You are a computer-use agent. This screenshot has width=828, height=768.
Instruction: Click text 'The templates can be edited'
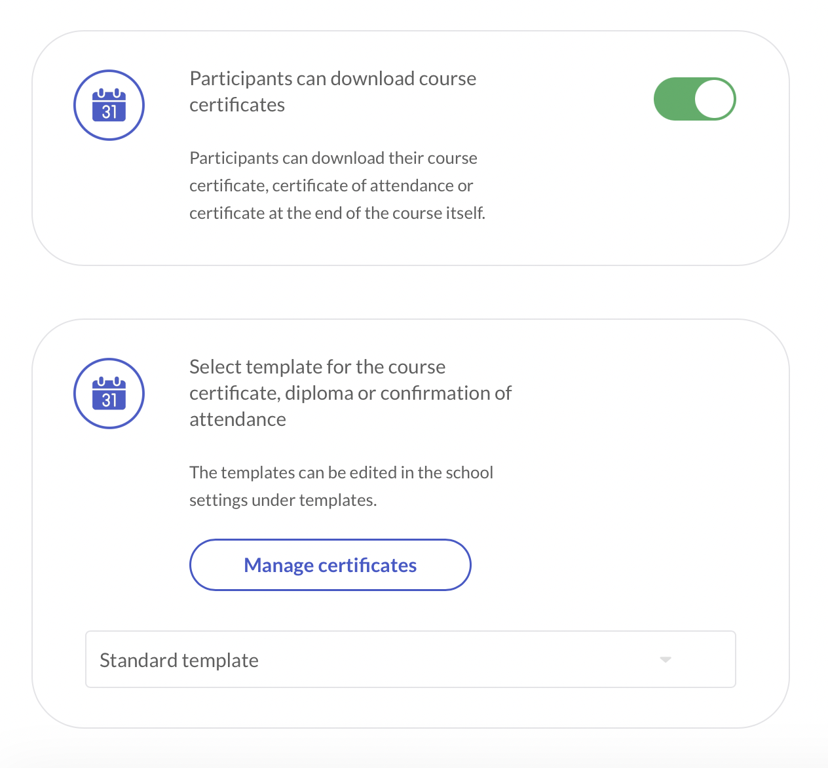tap(341, 472)
